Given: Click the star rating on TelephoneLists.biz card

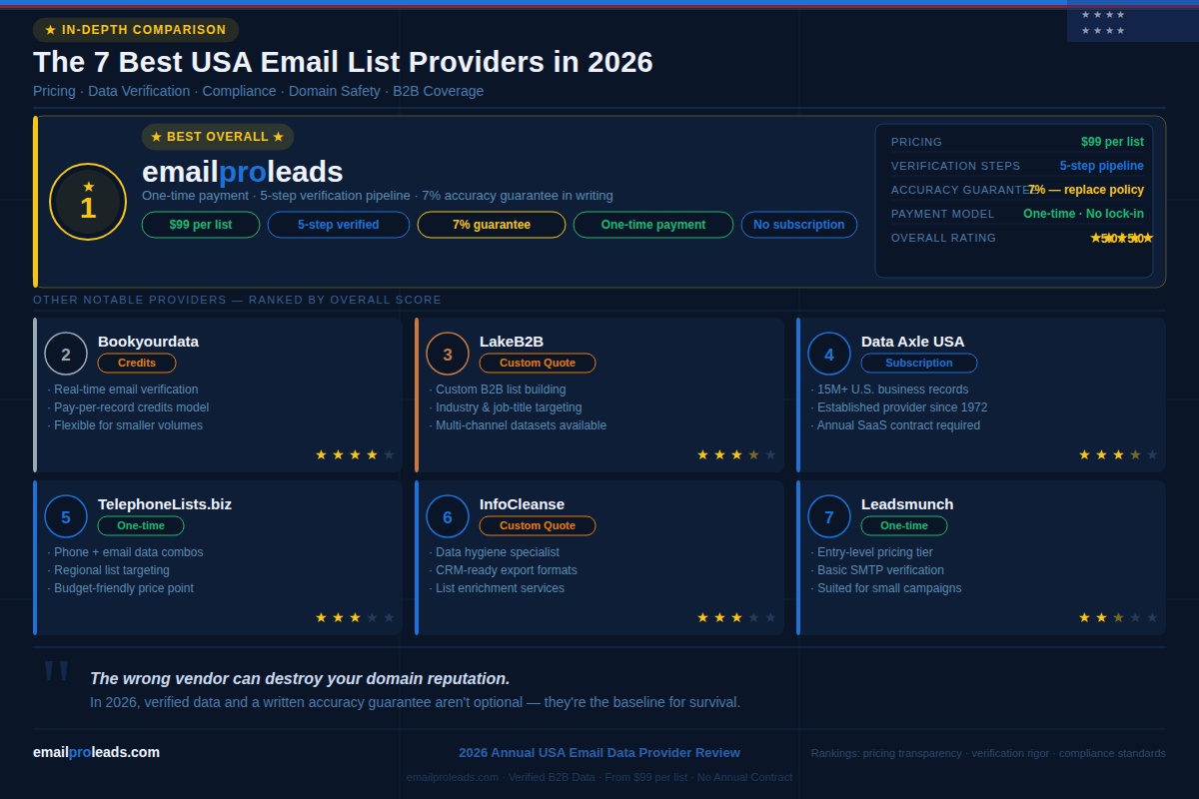Looking at the screenshot, I should click(x=355, y=617).
